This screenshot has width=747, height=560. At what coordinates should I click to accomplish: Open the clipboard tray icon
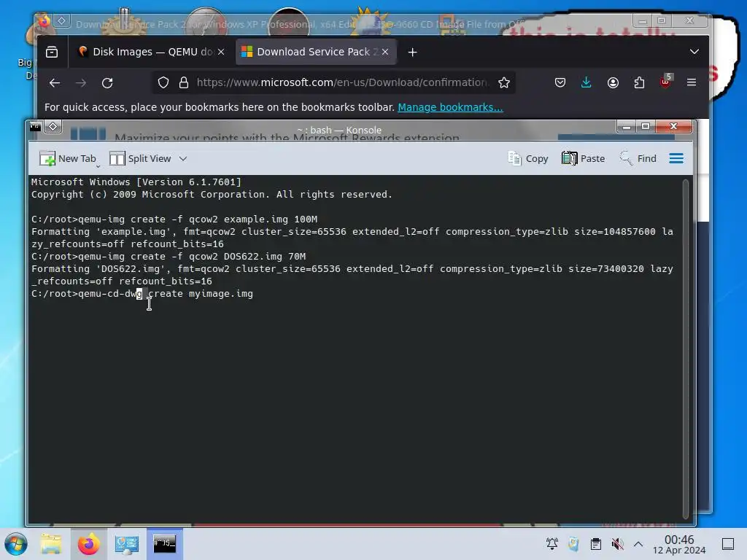coord(595,544)
